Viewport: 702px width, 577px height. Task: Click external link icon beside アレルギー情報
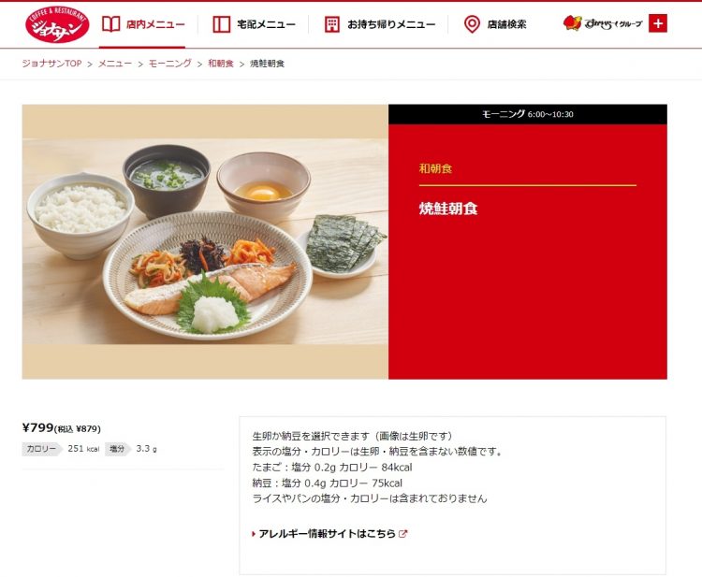point(402,534)
